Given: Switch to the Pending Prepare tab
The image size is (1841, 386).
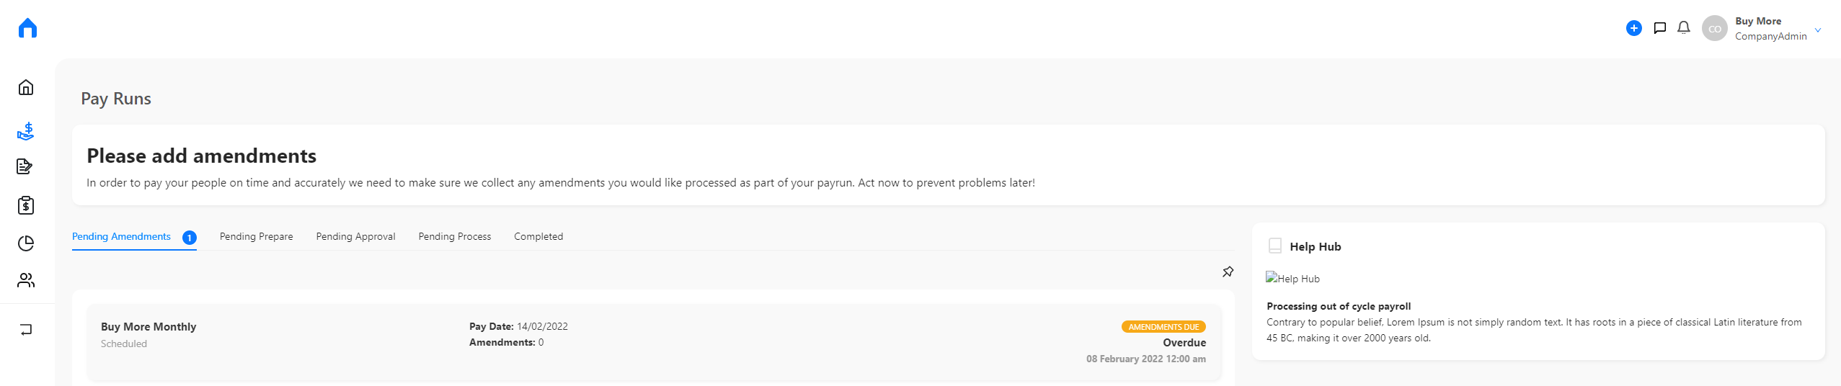Looking at the screenshot, I should click(x=256, y=236).
